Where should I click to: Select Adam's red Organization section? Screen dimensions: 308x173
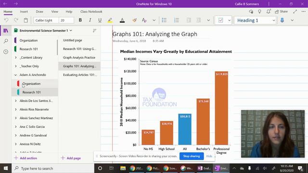tap(35, 84)
